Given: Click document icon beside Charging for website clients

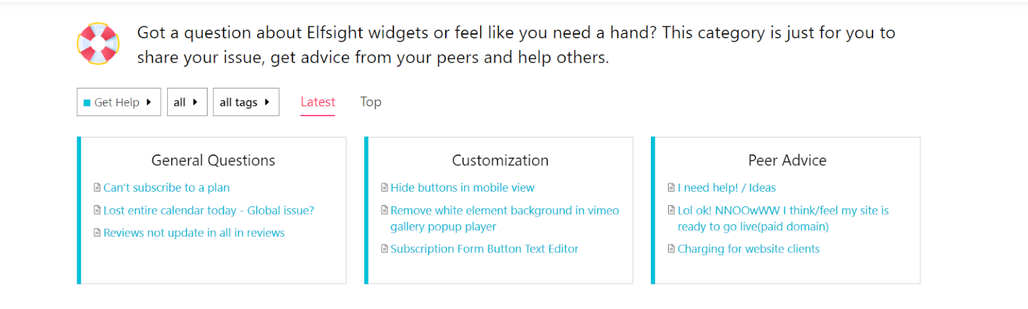Looking at the screenshot, I should click(671, 248).
